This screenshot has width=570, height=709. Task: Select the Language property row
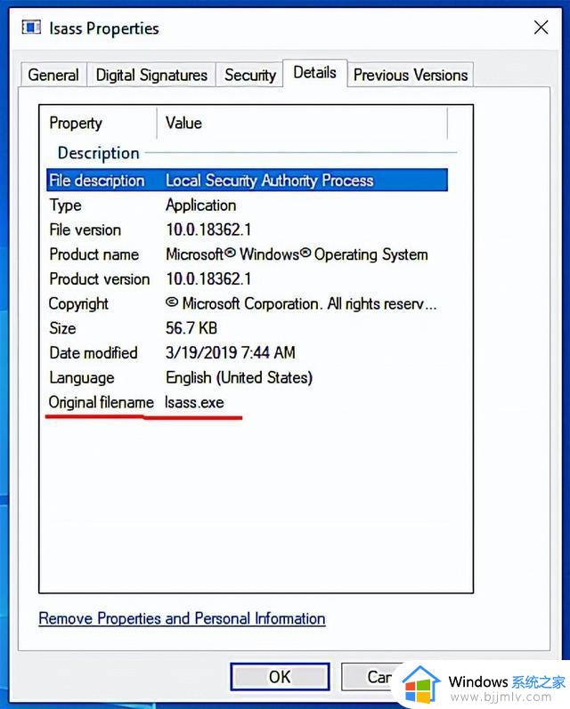[x=247, y=377]
